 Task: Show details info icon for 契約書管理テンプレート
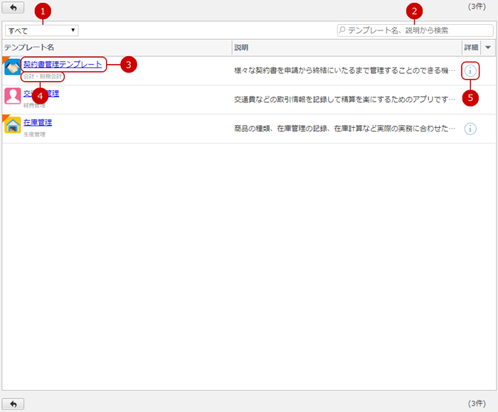coord(470,71)
